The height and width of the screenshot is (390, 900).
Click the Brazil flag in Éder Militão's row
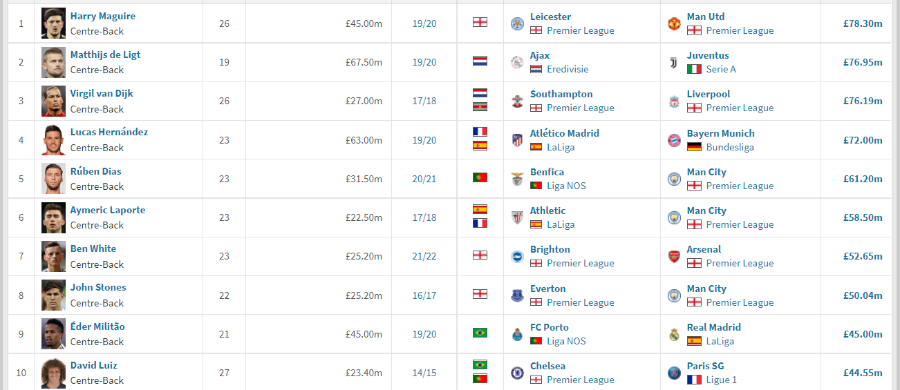(480, 333)
